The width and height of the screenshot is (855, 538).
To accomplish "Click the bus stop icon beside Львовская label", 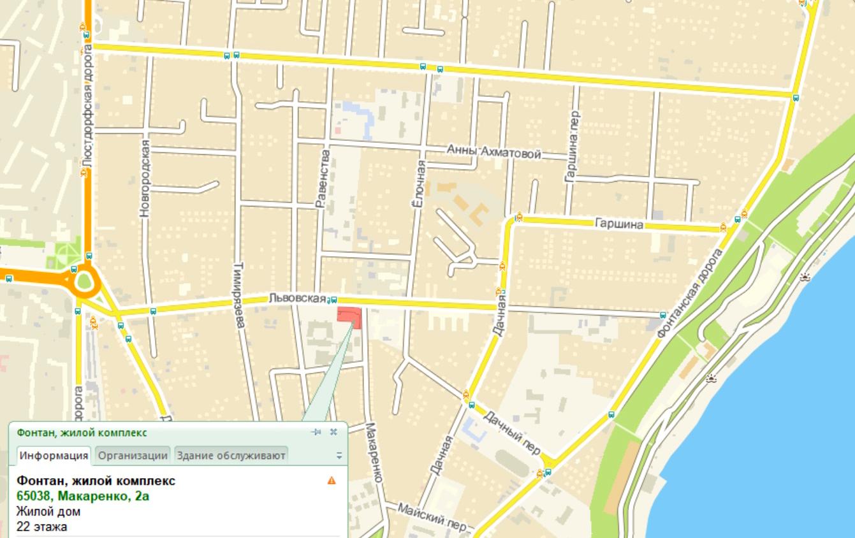I will click(333, 300).
